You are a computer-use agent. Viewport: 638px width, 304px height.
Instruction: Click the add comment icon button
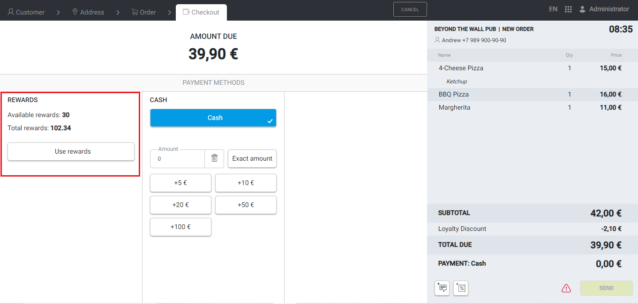tap(442, 288)
